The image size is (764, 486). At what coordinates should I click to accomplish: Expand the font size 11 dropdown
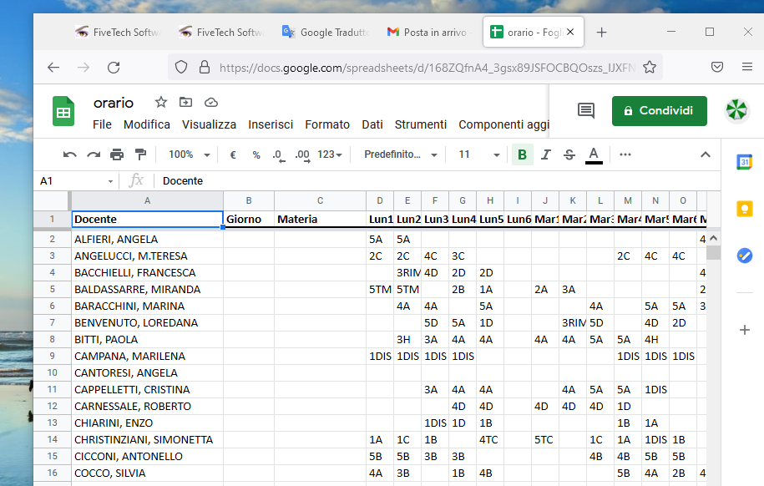(479, 155)
